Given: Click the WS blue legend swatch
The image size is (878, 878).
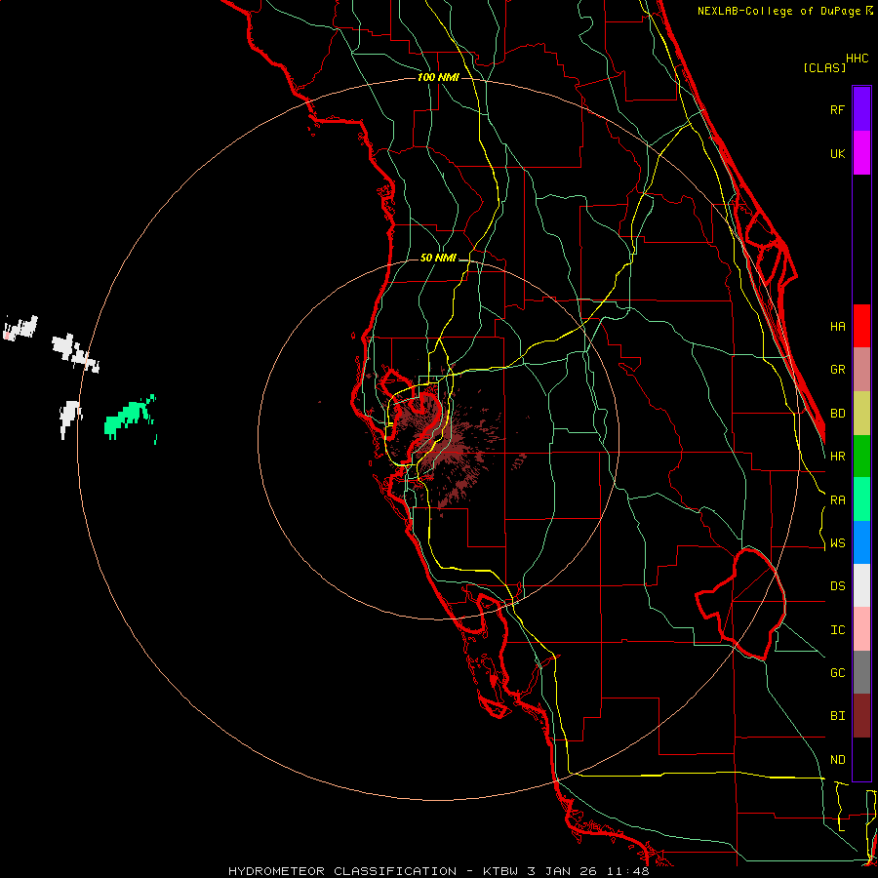Looking at the screenshot, I should (861, 542).
